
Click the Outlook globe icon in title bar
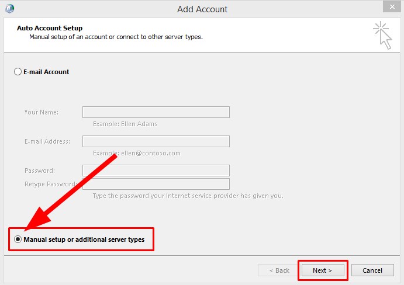(9, 9)
